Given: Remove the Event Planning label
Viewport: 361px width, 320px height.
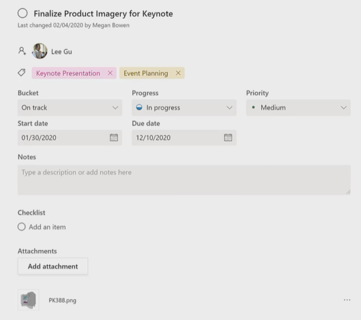Looking at the screenshot, I should click(178, 73).
